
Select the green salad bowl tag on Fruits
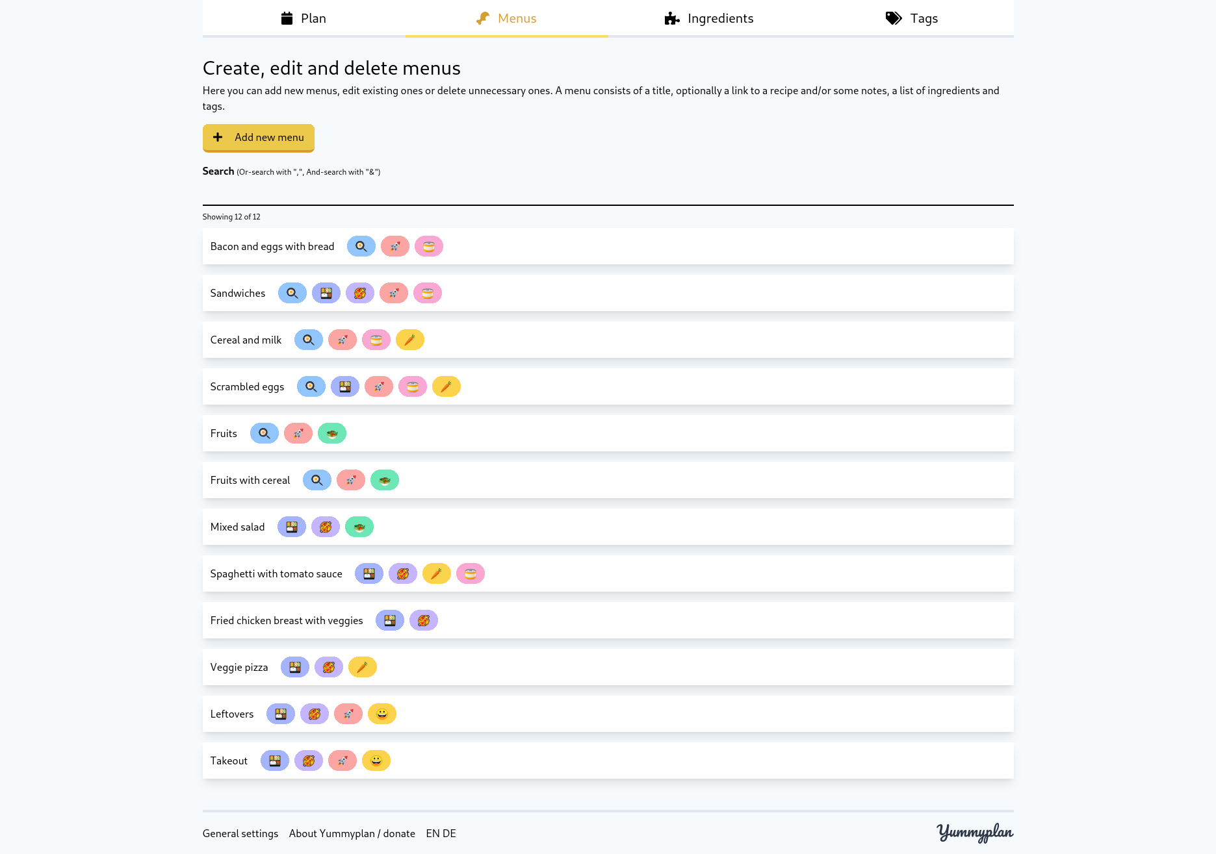[332, 433]
